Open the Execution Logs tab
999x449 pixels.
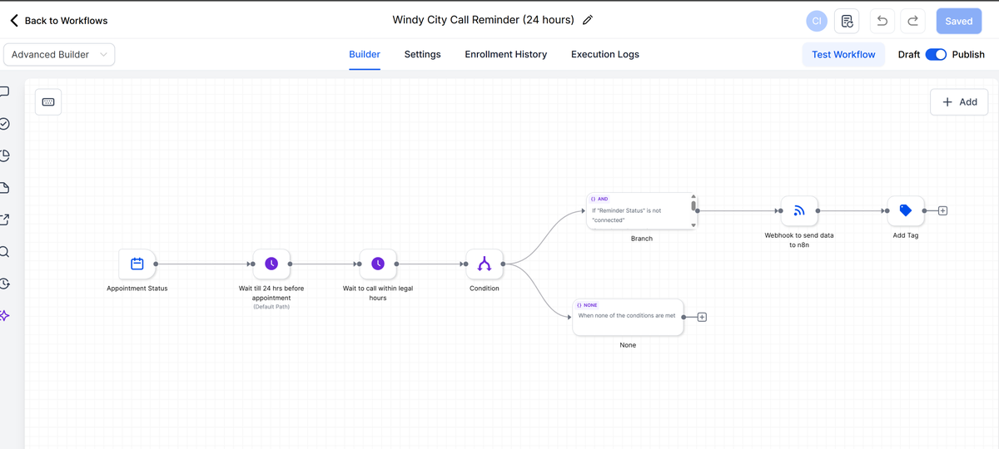point(605,55)
